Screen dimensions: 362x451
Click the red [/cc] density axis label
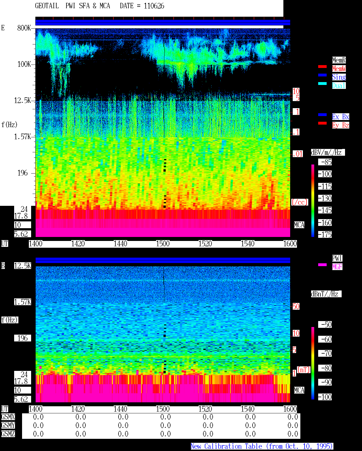coord(299,202)
